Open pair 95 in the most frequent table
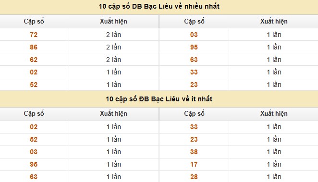This screenshot has width=318, height=182. [194, 47]
